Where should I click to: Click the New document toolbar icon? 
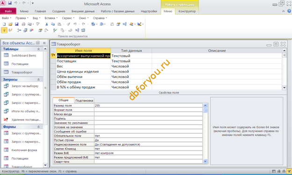[x=4, y=24]
